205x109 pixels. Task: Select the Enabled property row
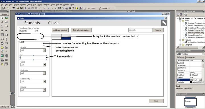point(189,77)
